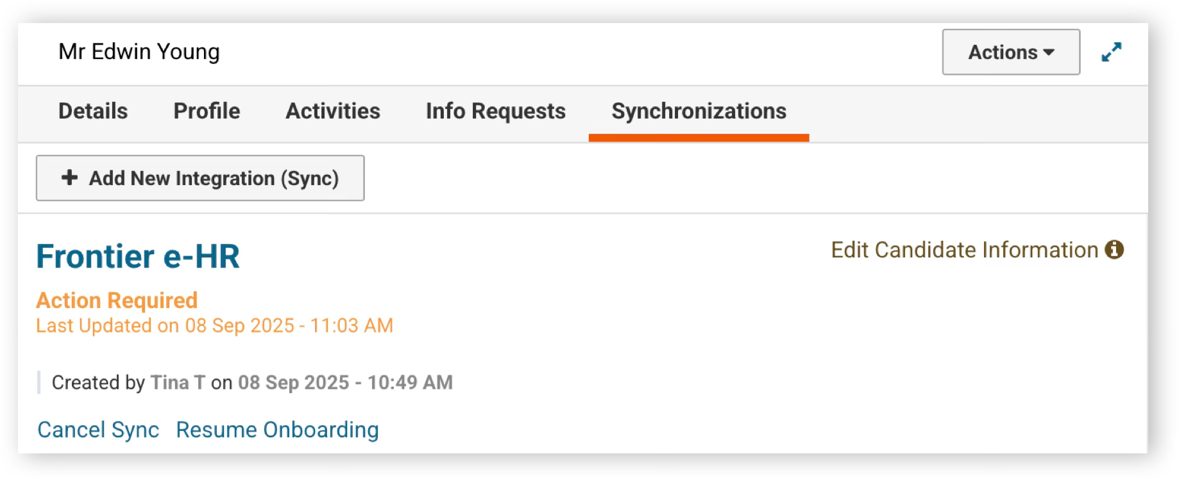The height and width of the screenshot is (479, 1179).
Task: Click the Action Required status label
Action: click(117, 300)
